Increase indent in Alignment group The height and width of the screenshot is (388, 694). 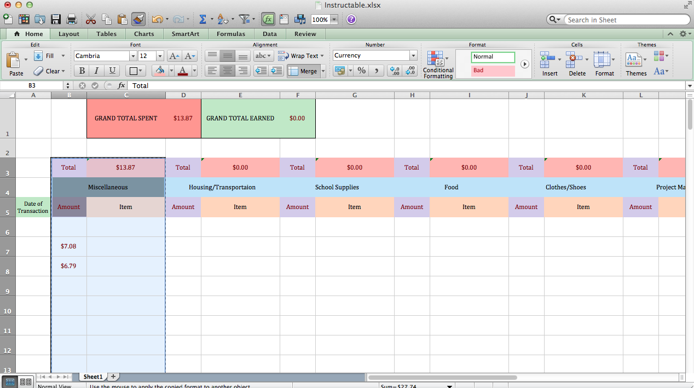[x=276, y=71]
